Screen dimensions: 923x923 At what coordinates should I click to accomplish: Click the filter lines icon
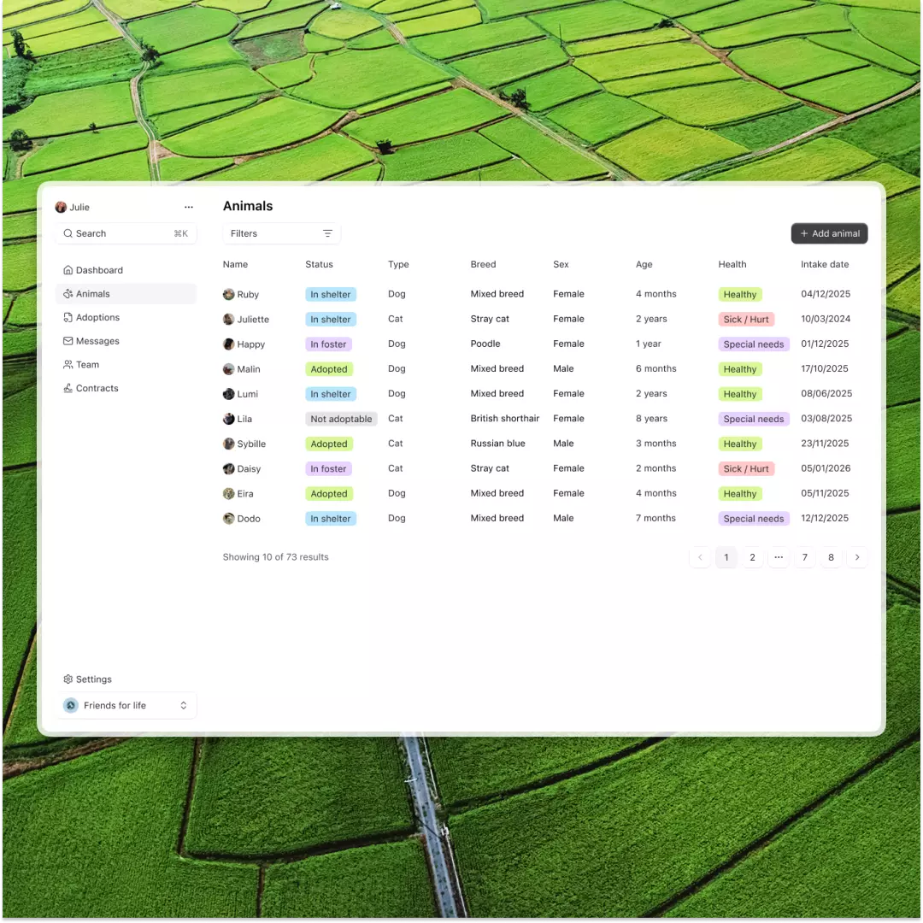327,233
